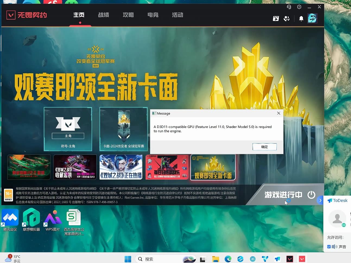This screenshot has height=263, width=351.
Task: Switch to 主页 tab
Action: (79, 15)
